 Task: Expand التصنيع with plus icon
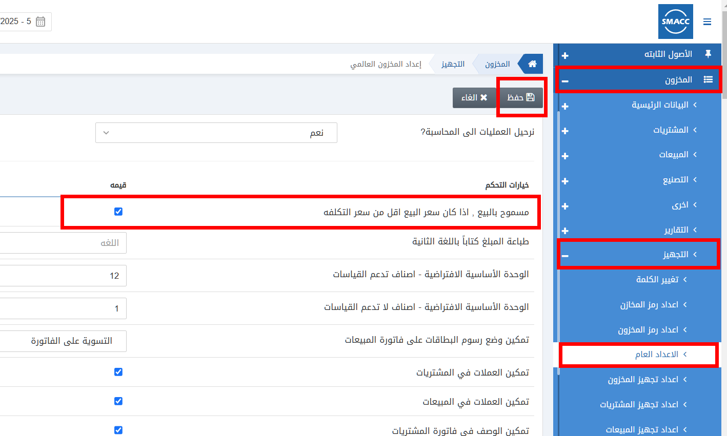point(565,181)
